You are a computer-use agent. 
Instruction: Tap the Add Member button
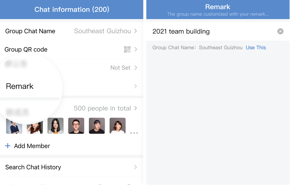27,146
